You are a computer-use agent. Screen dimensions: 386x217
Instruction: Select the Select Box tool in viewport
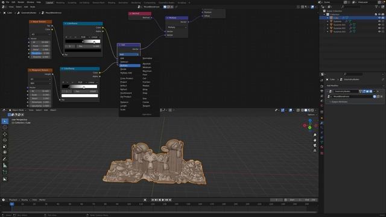point(5,121)
